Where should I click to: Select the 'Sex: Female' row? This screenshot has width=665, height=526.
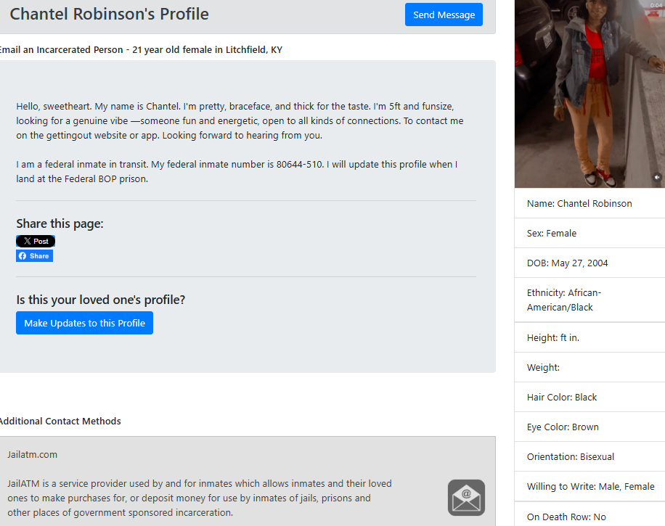tap(589, 233)
